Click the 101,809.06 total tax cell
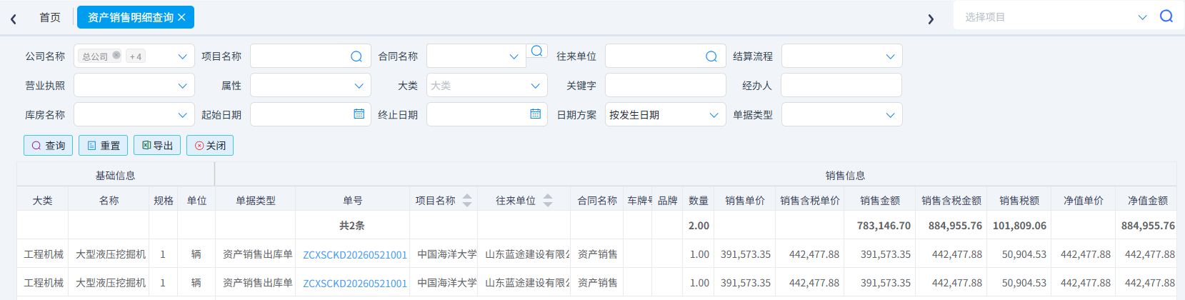This screenshot has width=1185, height=300. point(1019,226)
